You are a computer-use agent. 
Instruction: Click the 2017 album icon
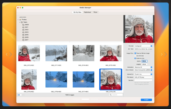click(23, 40)
